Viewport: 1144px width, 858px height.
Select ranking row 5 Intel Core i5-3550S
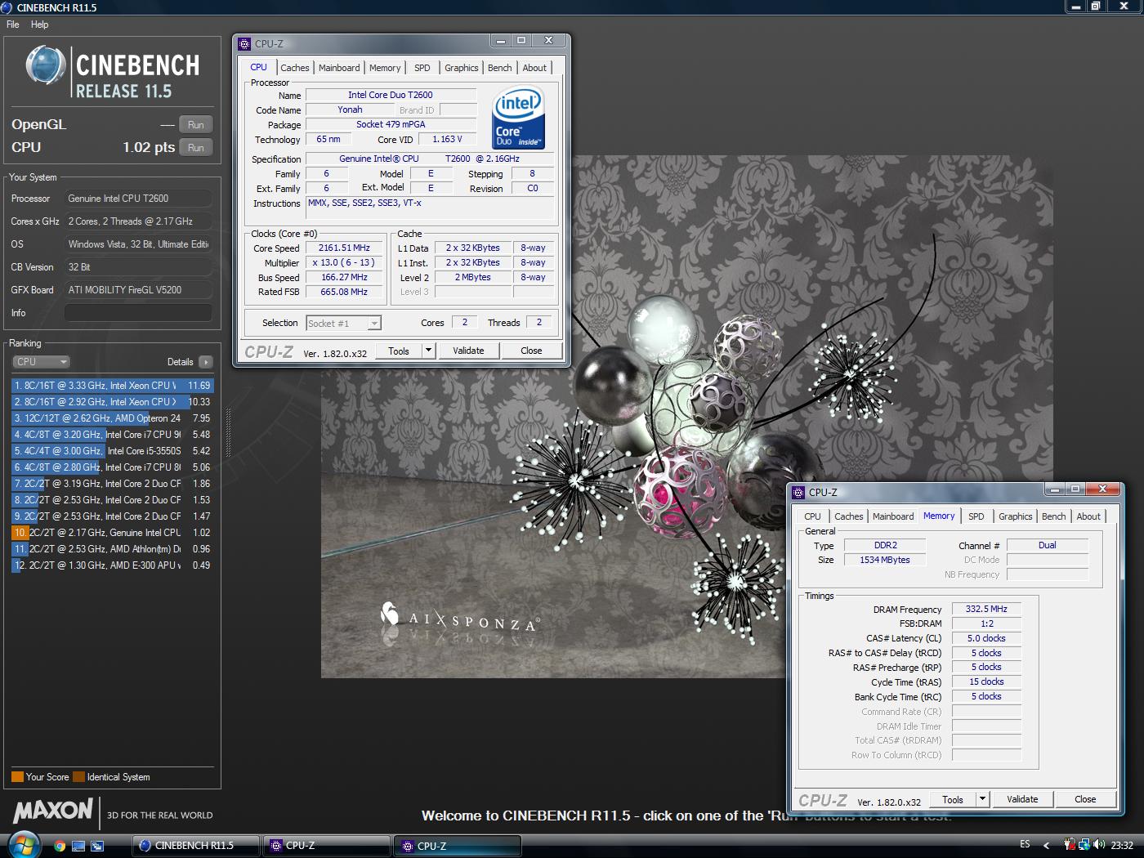click(x=112, y=450)
